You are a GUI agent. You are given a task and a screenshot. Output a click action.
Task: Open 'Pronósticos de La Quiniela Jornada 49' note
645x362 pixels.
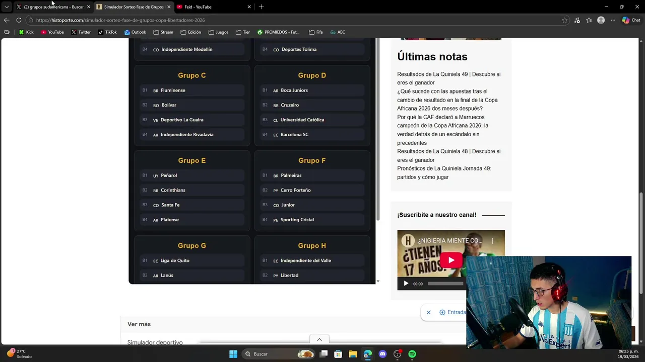point(444,173)
